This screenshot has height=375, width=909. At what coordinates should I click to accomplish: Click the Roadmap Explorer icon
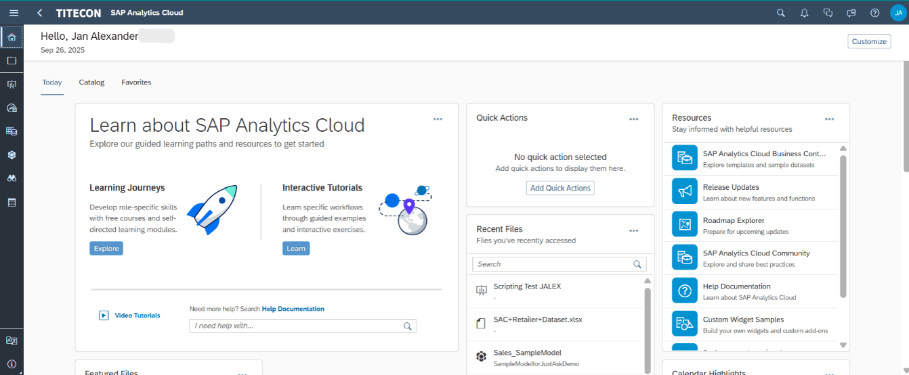pos(685,225)
